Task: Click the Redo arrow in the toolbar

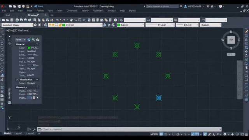Action: click(64, 20)
